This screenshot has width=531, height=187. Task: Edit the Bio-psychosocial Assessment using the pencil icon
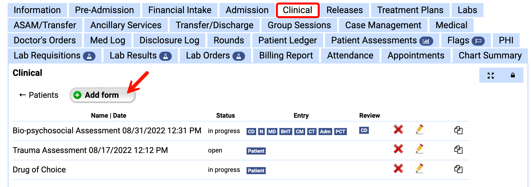[420, 130]
